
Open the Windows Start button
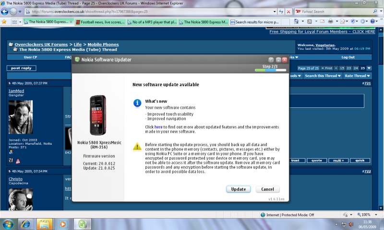click(8, 224)
